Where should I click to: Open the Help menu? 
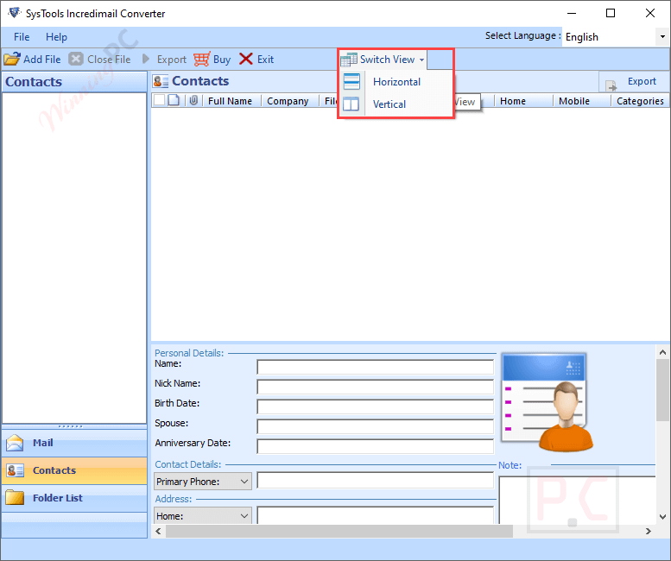point(56,37)
